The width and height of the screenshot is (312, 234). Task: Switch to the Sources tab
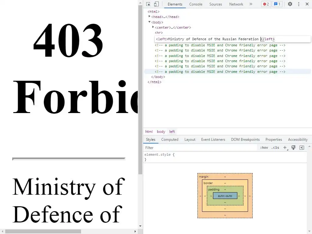[x=215, y=4]
